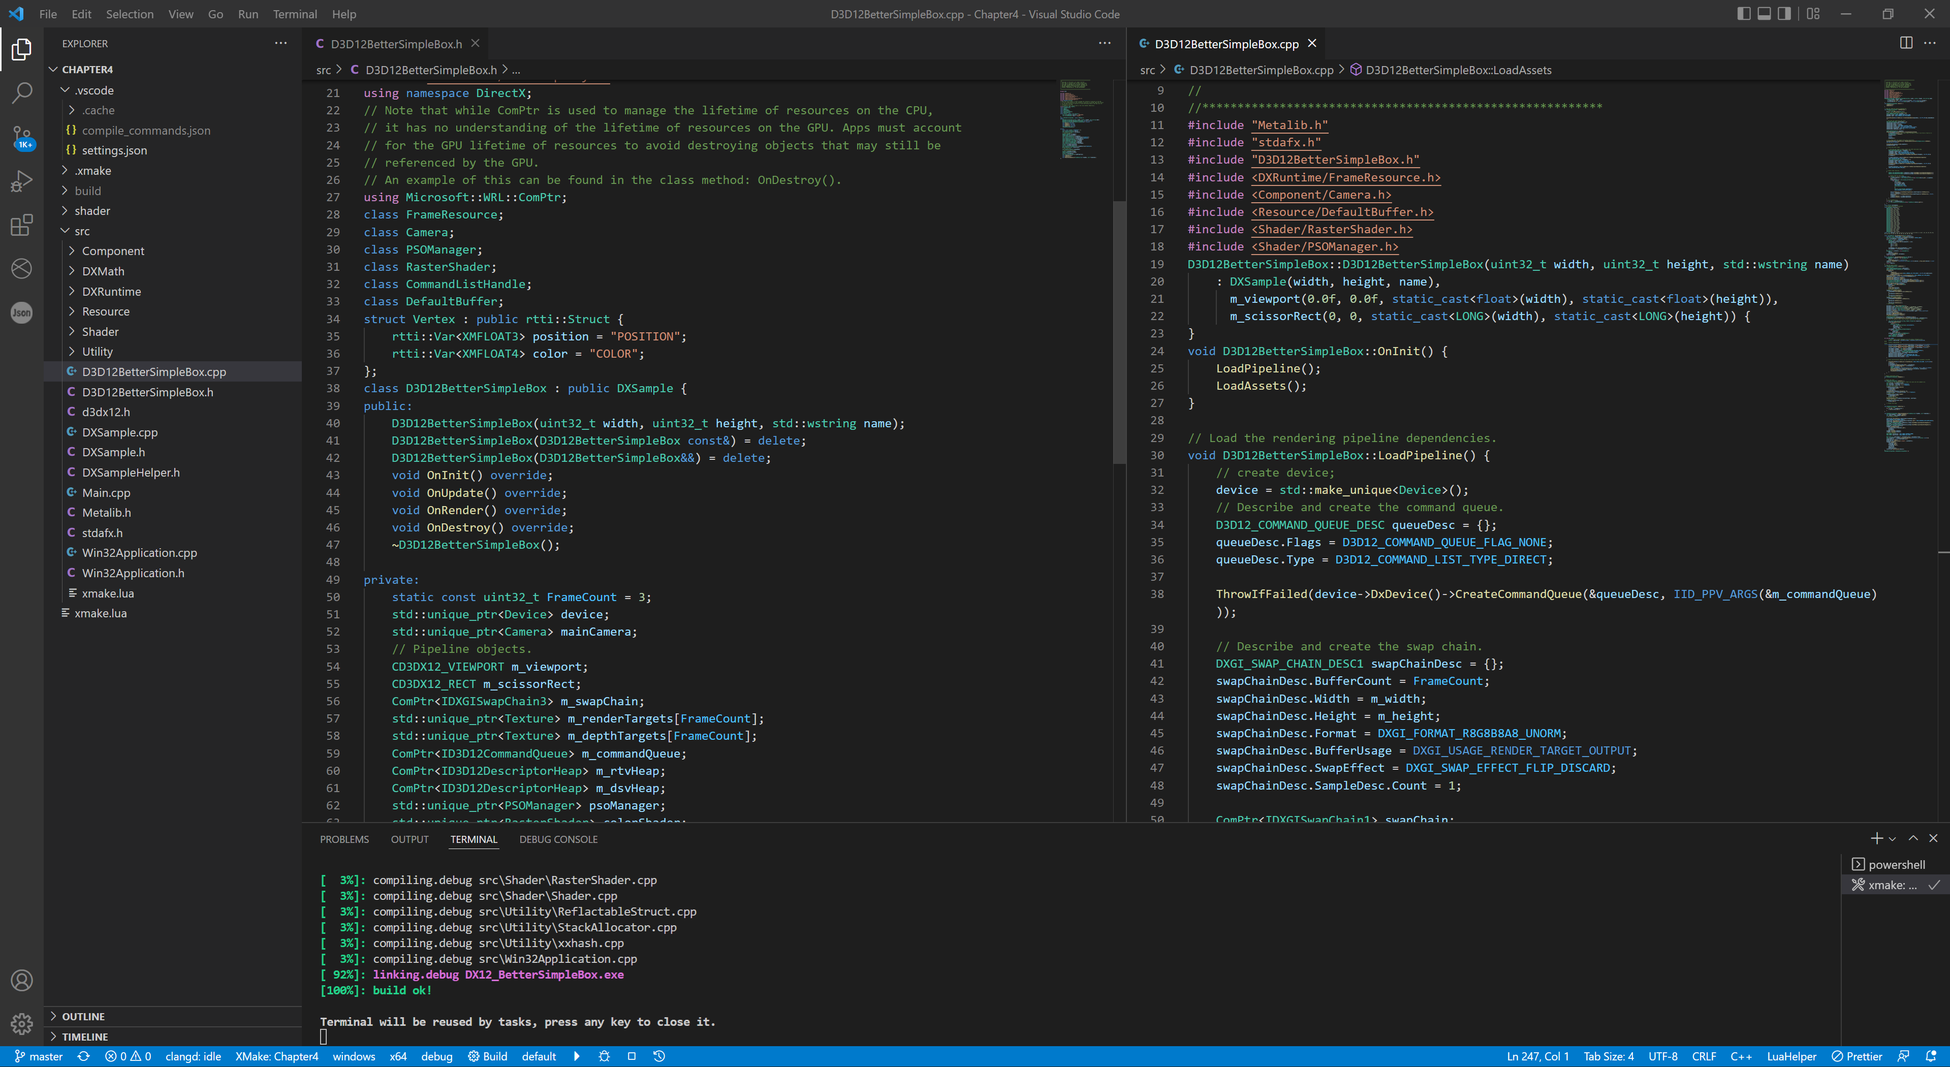The image size is (1950, 1067).
Task: Open the Run and Debug view
Action: click(x=21, y=181)
